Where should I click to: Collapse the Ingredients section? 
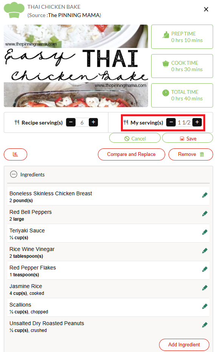14,174
